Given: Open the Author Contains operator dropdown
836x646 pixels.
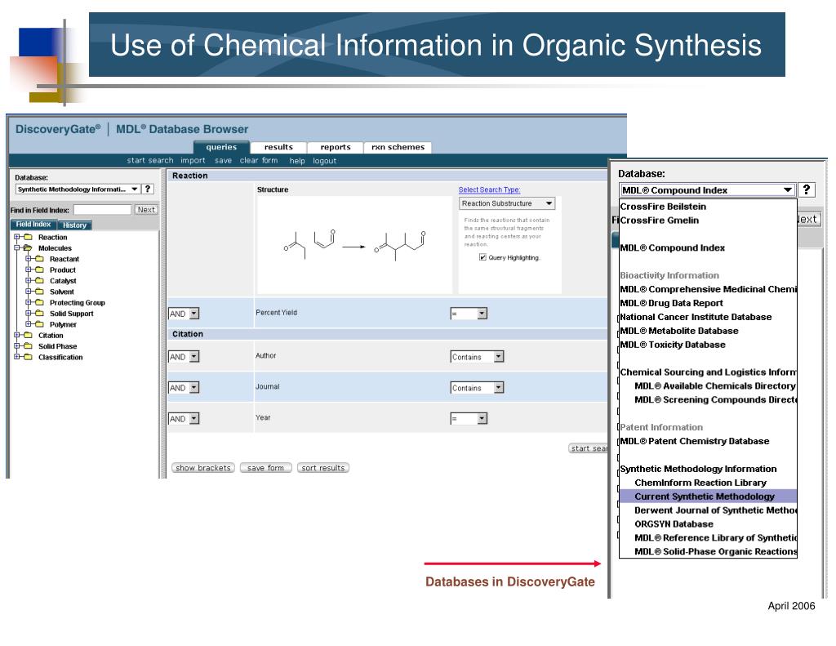Looking at the screenshot, I should pyautogui.click(x=477, y=357).
